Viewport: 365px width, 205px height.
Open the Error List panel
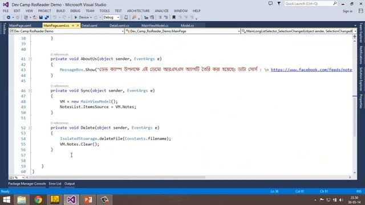pos(55,183)
